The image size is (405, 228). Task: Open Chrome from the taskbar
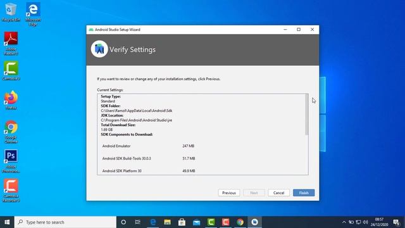click(x=240, y=222)
